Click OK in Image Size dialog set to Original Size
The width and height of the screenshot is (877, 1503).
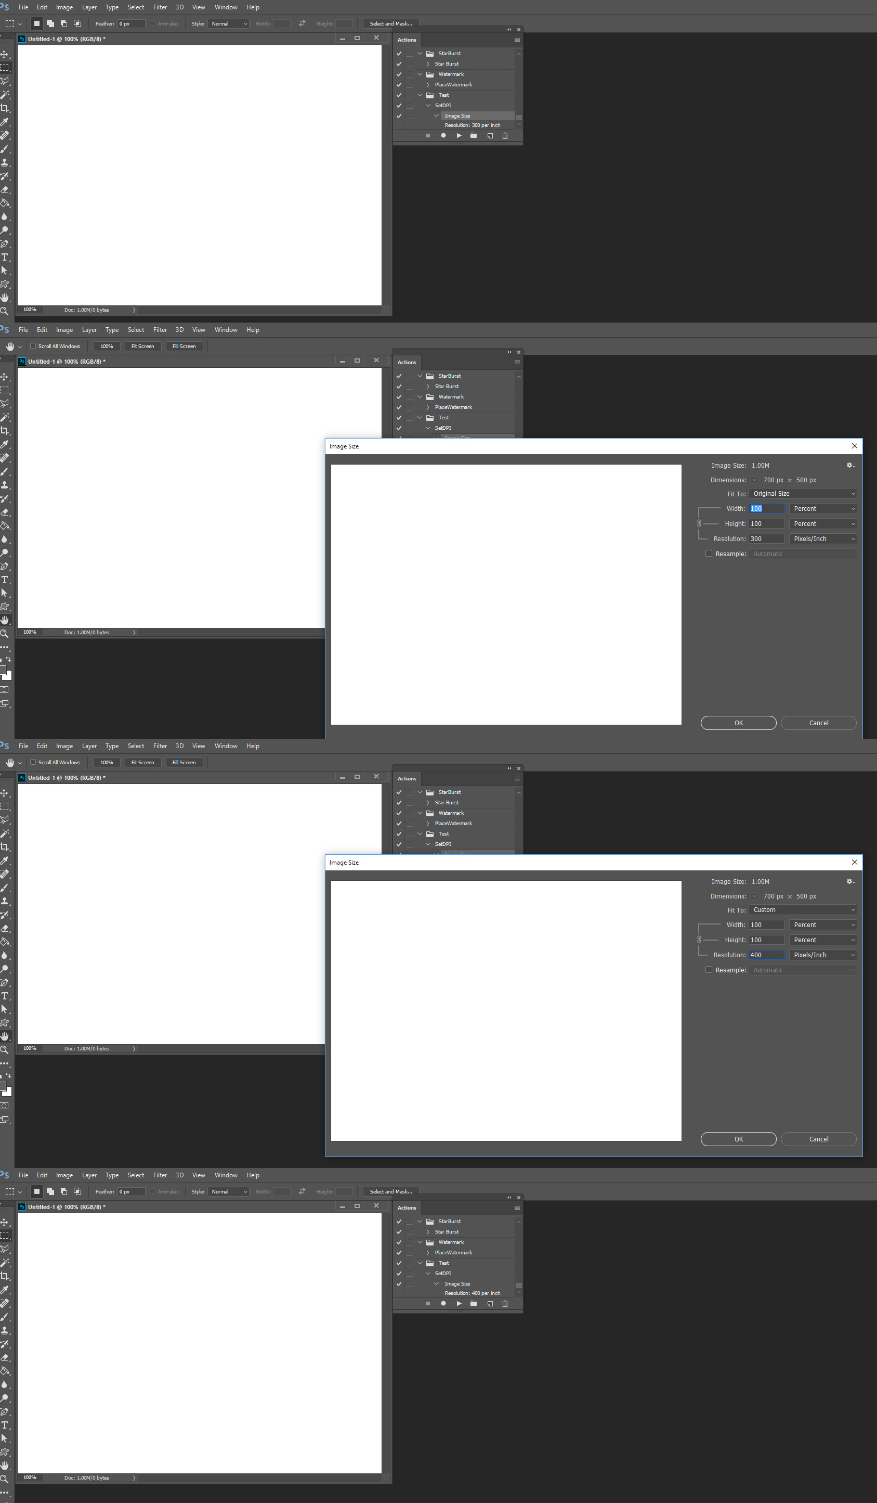[x=739, y=723]
